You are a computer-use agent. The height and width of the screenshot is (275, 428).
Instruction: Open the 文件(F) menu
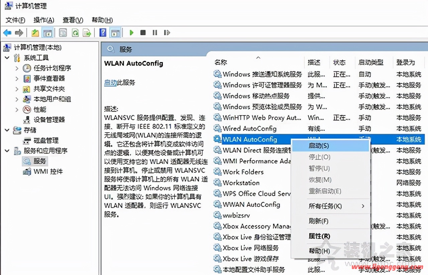[x=15, y=20]
